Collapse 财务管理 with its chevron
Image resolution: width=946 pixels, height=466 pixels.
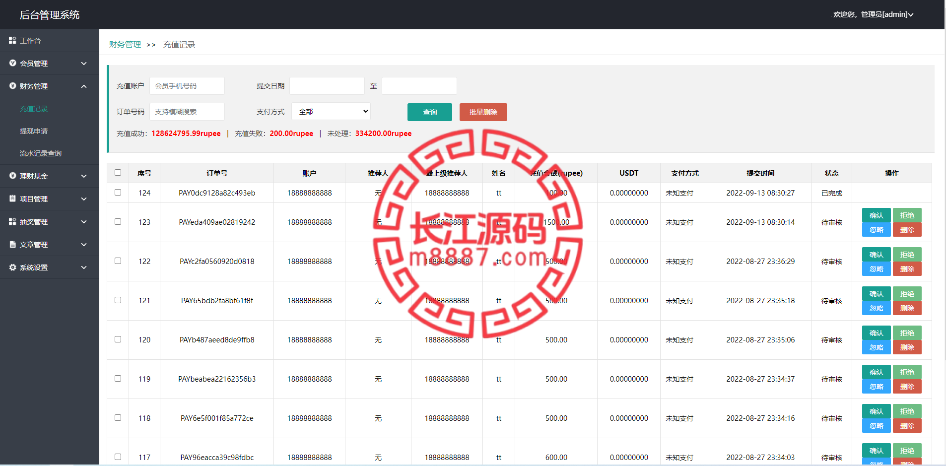84,86
